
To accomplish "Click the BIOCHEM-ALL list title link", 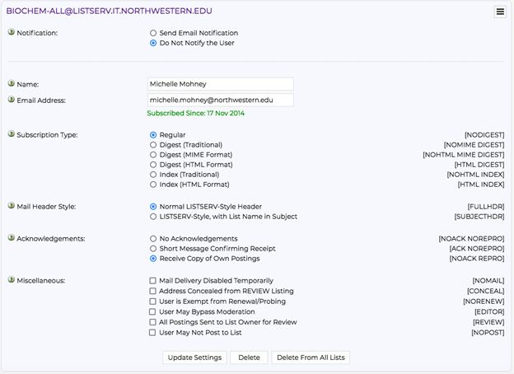I will [110, 11].
